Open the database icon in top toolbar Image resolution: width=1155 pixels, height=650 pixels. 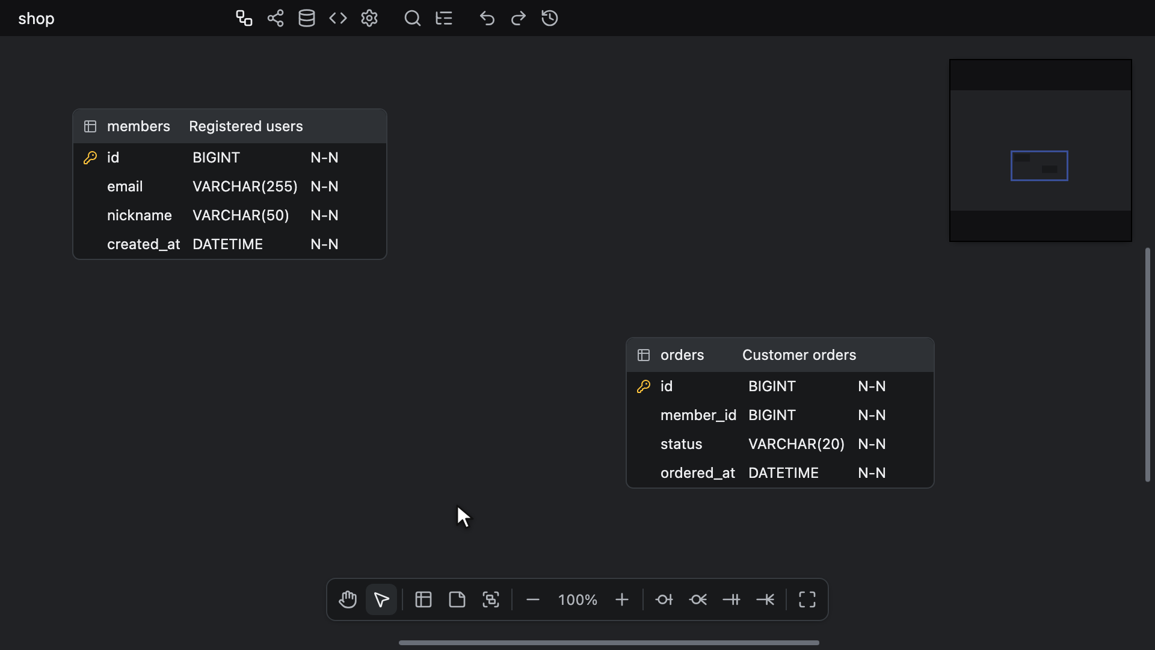(x=307, y=18)
